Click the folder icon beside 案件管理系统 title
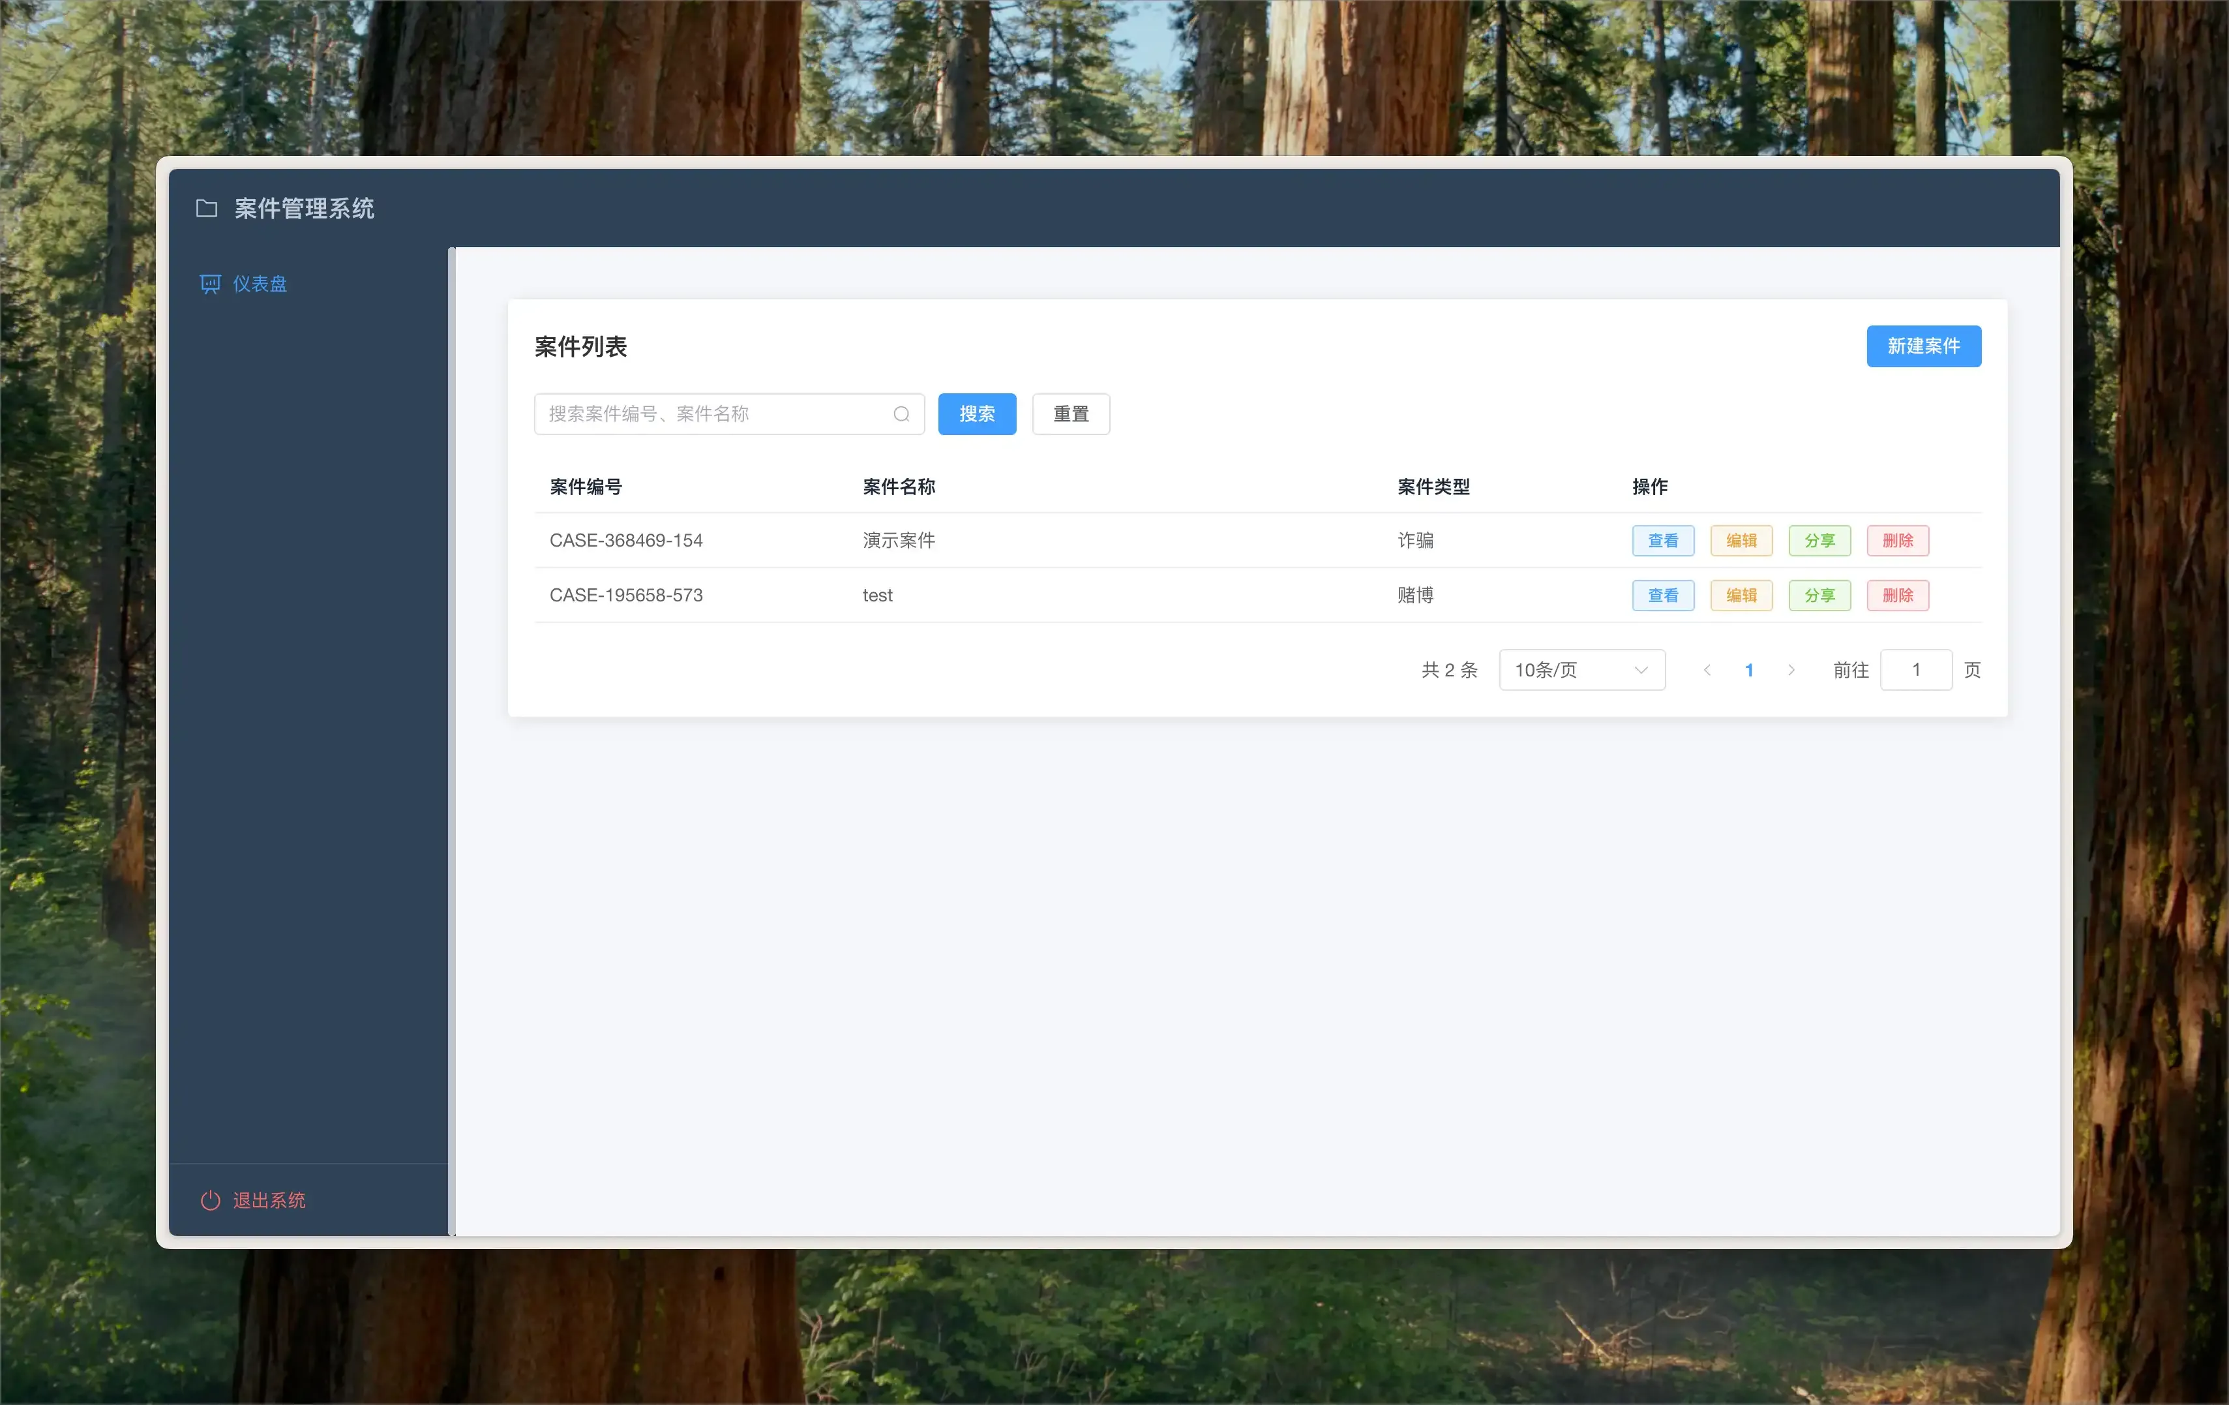2229x1405 pixels. coord(205,208)
